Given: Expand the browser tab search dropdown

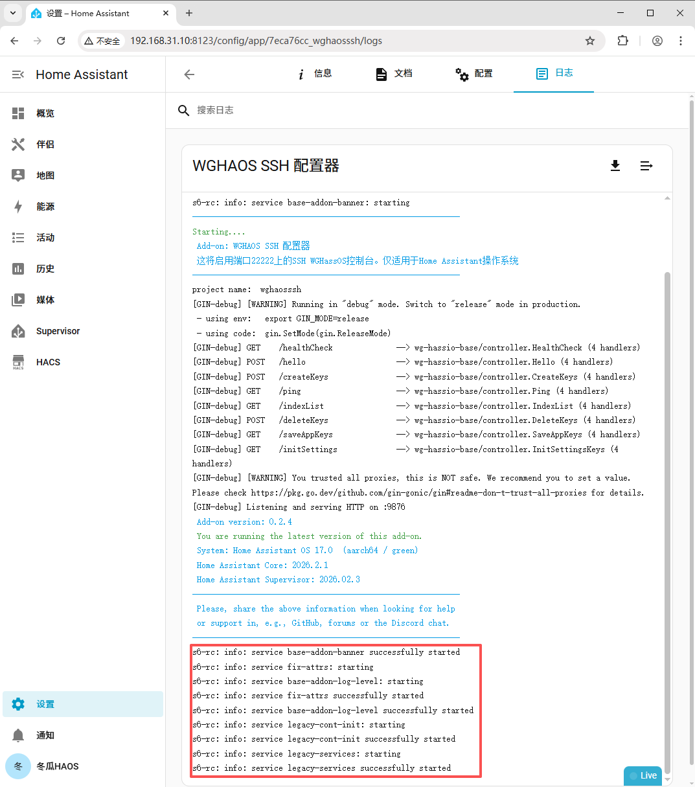Looking at the screenshot, I should 12,13.
